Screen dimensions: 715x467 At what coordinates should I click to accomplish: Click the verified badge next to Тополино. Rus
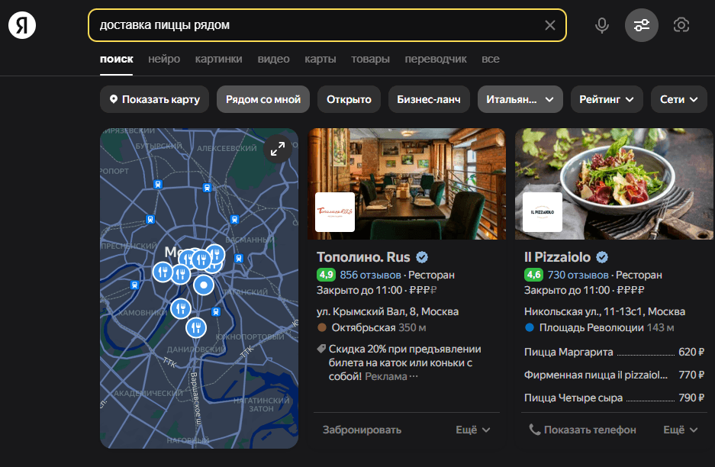point(422,257)
